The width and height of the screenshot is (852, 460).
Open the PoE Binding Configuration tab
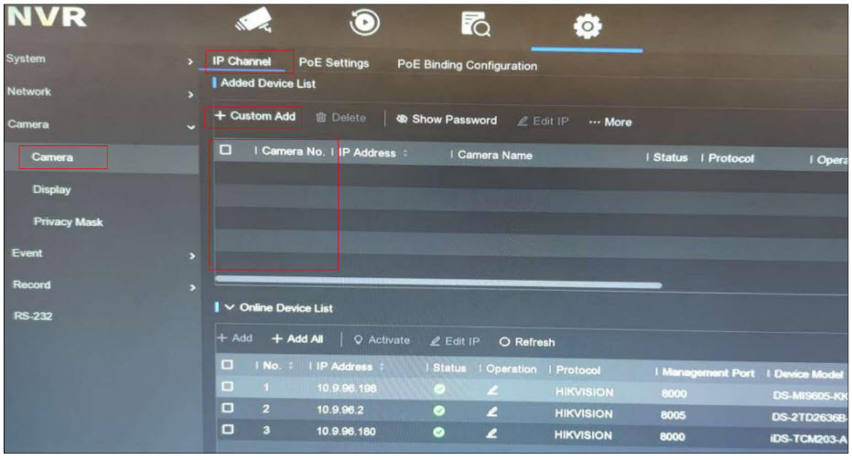(467, 66)
